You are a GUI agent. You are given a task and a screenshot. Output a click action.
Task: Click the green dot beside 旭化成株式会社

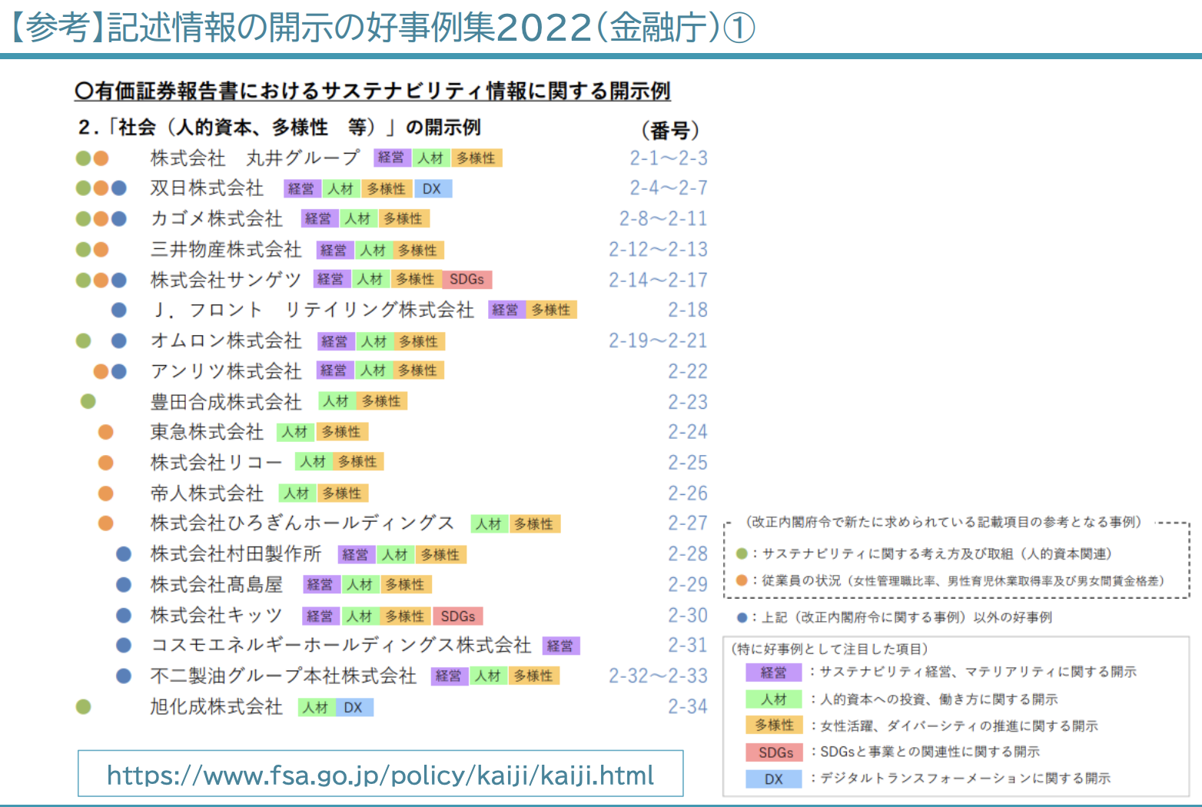click(x=84, y=706)
